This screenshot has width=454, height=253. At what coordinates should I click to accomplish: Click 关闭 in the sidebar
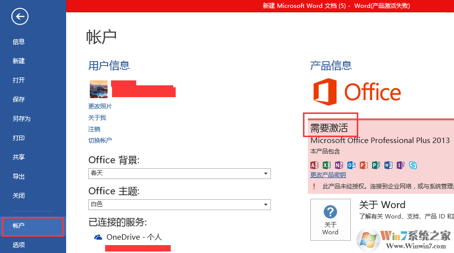(19, 195)
